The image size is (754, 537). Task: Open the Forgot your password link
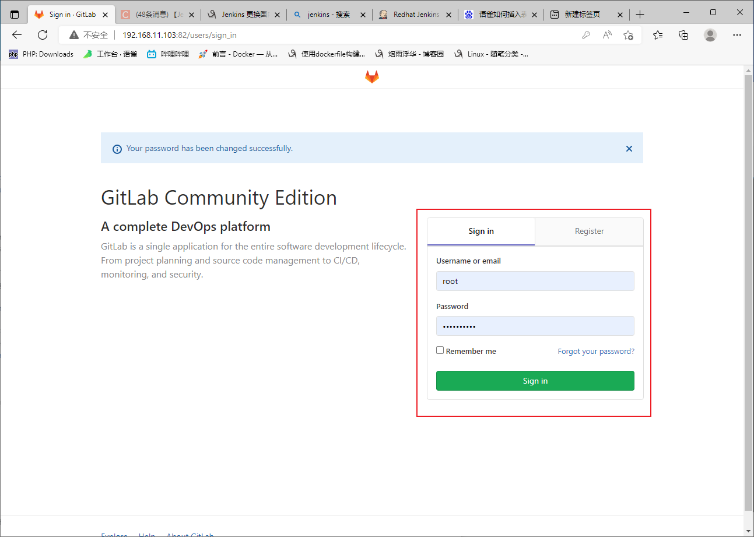[x=596, y=351]
